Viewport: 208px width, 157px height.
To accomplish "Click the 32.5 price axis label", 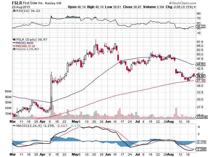I will tap(200, 92).
